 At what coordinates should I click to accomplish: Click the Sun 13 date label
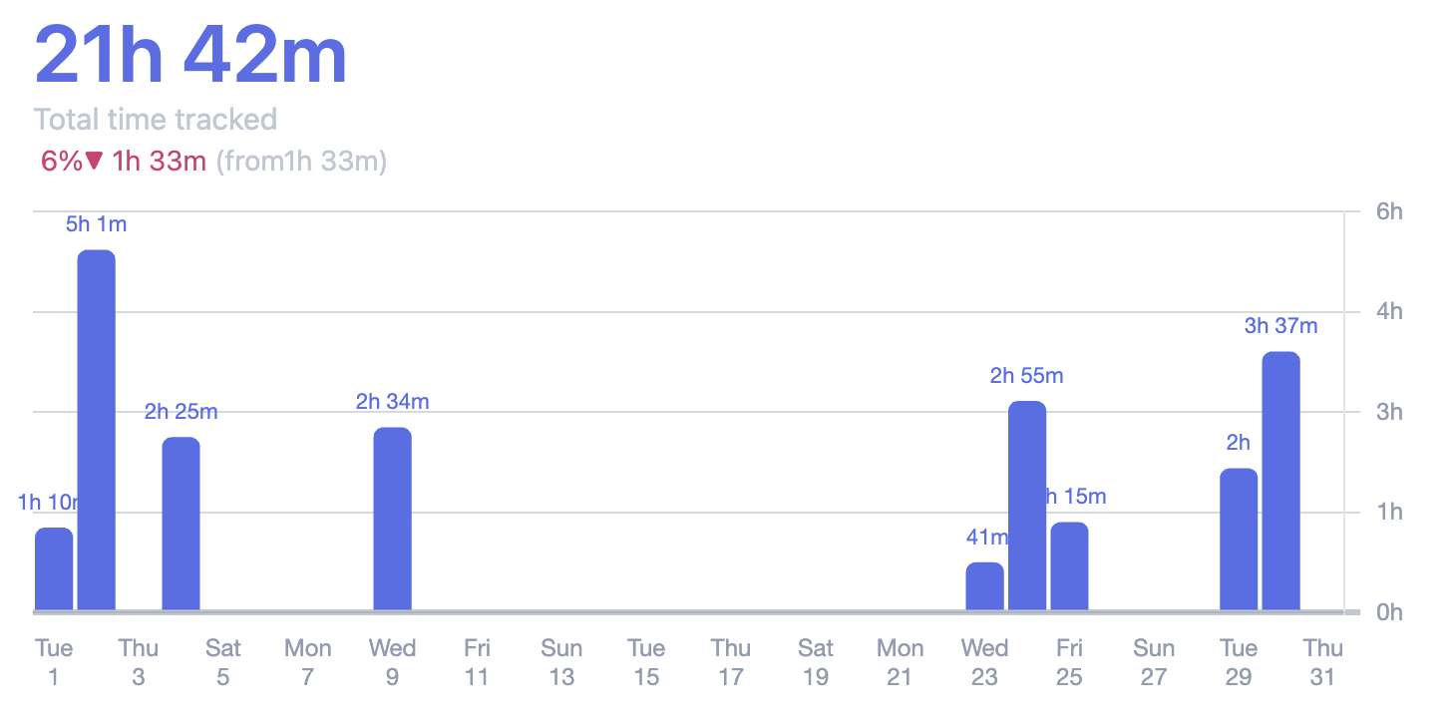coord(561,662)
